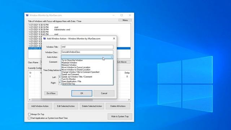Select 'Minimize Window' auto action
Screen dimensions: 231x130
87,65
